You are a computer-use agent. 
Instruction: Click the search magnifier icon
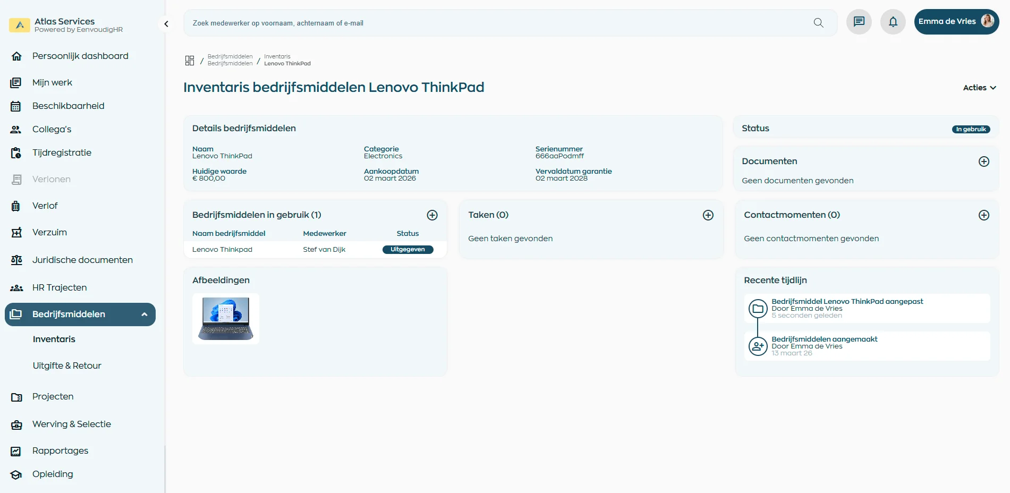[818, 23]
